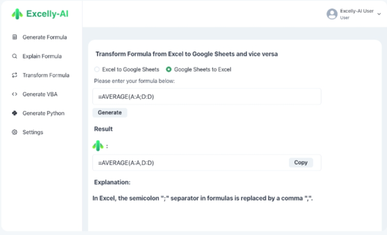This screenshot has width=387, height=235.
Task: Click the Transform Formula arrows icon
Action: click(x=14, y=75)
